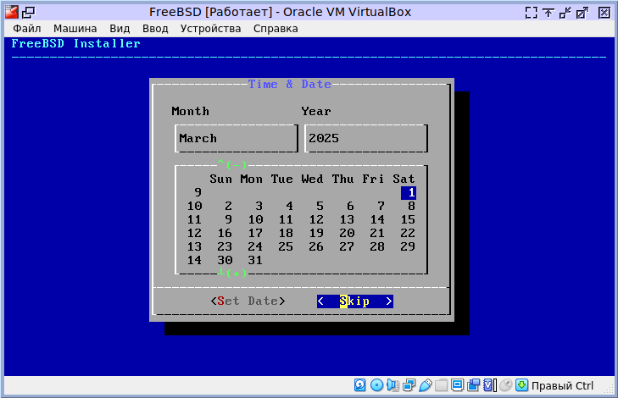Select highlighted day 1 in the calendar
618x398 pixels.
[x=409, y=192]
